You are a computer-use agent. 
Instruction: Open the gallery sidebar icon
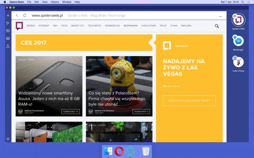coord(8,39)
